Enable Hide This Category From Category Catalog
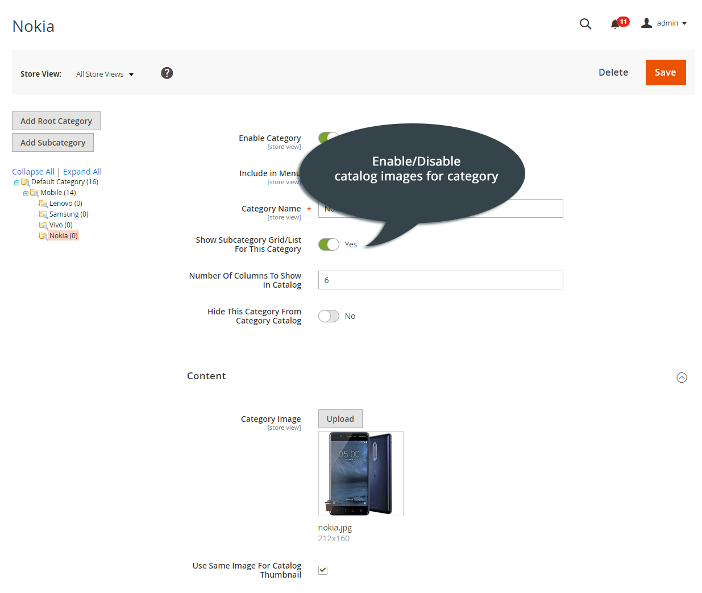 coord(329,316)
